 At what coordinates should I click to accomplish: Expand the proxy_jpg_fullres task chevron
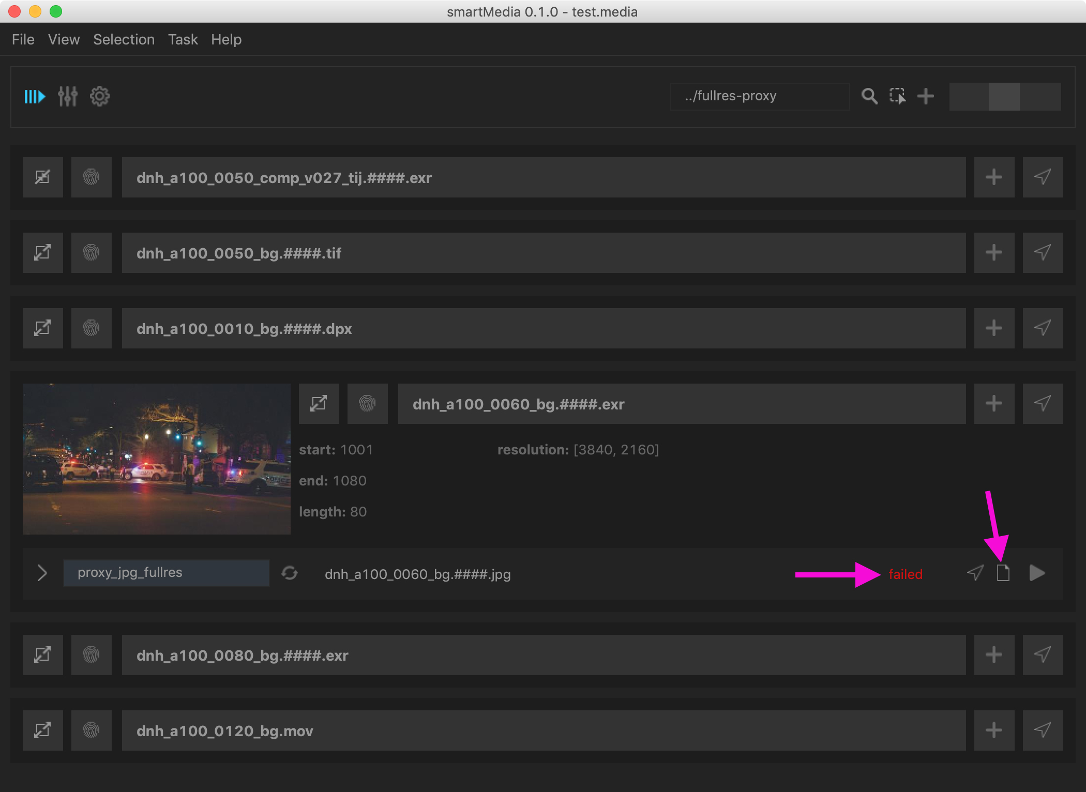click(x=42, y=573)
